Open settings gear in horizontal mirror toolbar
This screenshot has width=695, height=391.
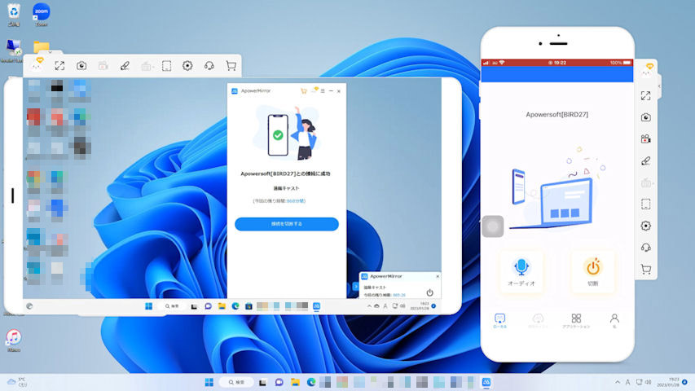pos(187,66)
